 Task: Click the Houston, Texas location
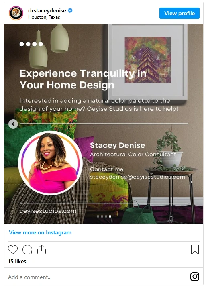pos(44,17)
